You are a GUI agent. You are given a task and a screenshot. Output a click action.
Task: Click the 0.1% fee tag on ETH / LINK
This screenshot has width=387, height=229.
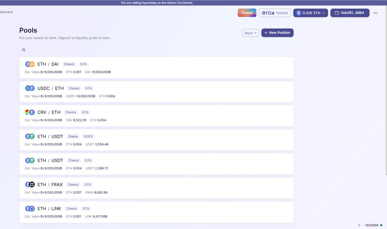(86, 209)
